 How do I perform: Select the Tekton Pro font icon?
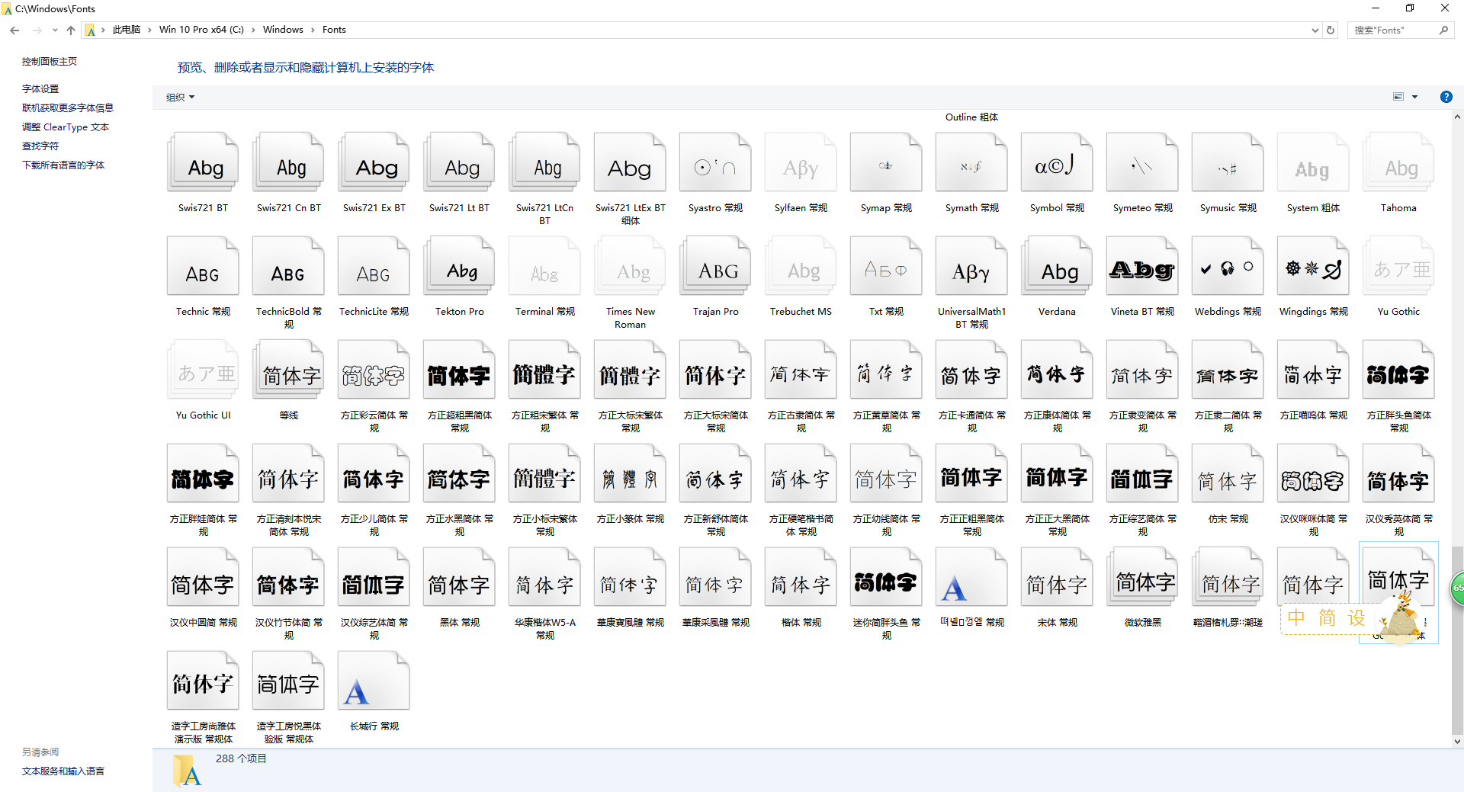[459, 267]
